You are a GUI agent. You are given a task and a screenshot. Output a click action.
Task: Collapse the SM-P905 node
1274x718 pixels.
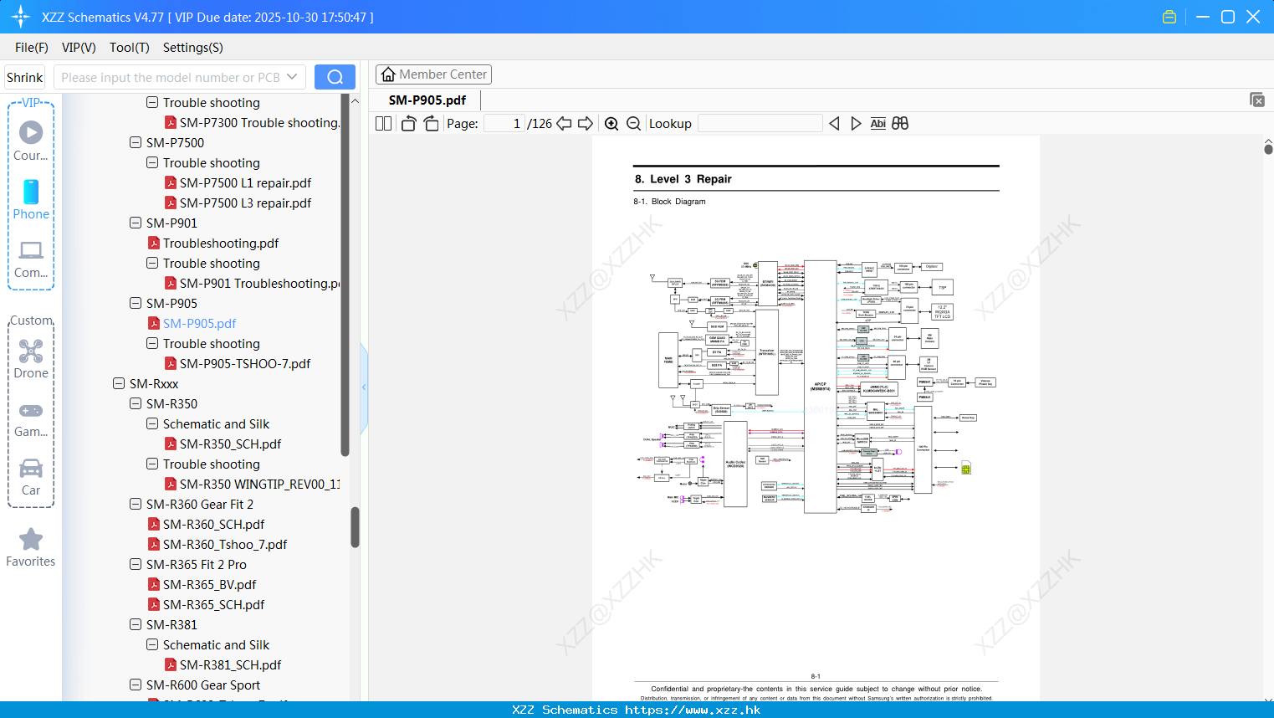(136, 303)
